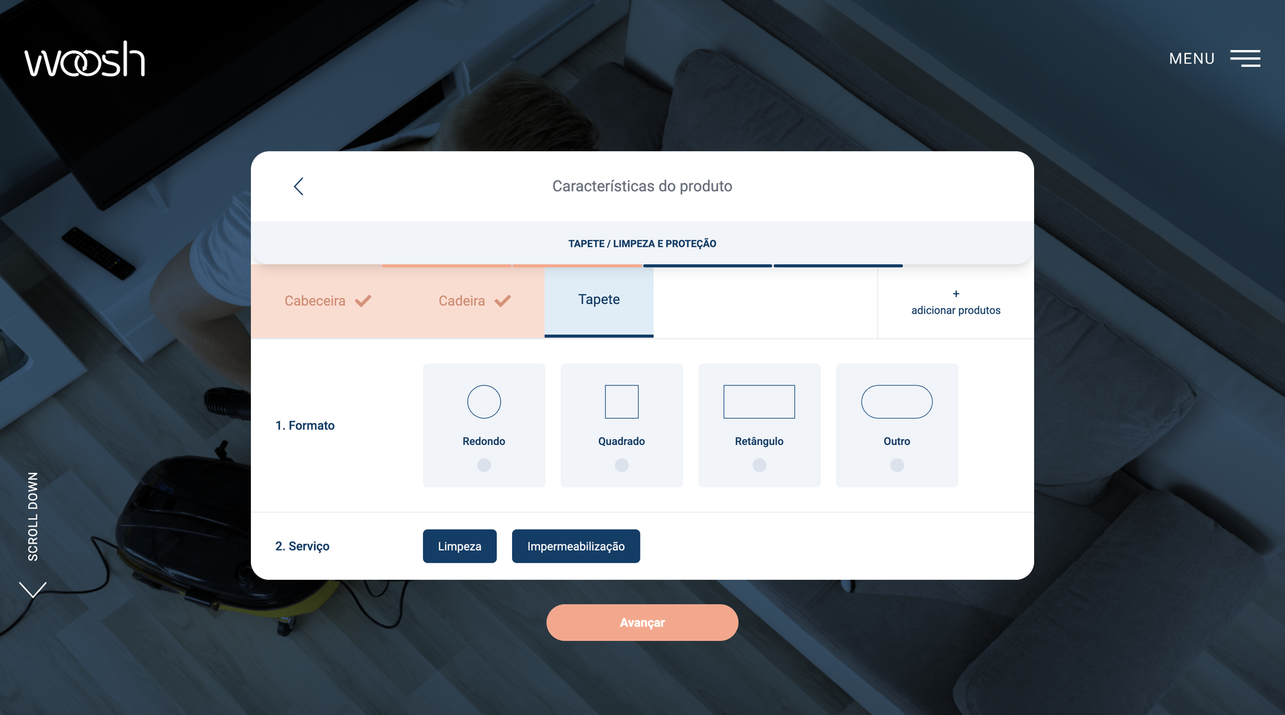Click the rounded pill shape icon for Outro
The height and width of the screenshot is (715, 1285).
click(x=897, y=402)
